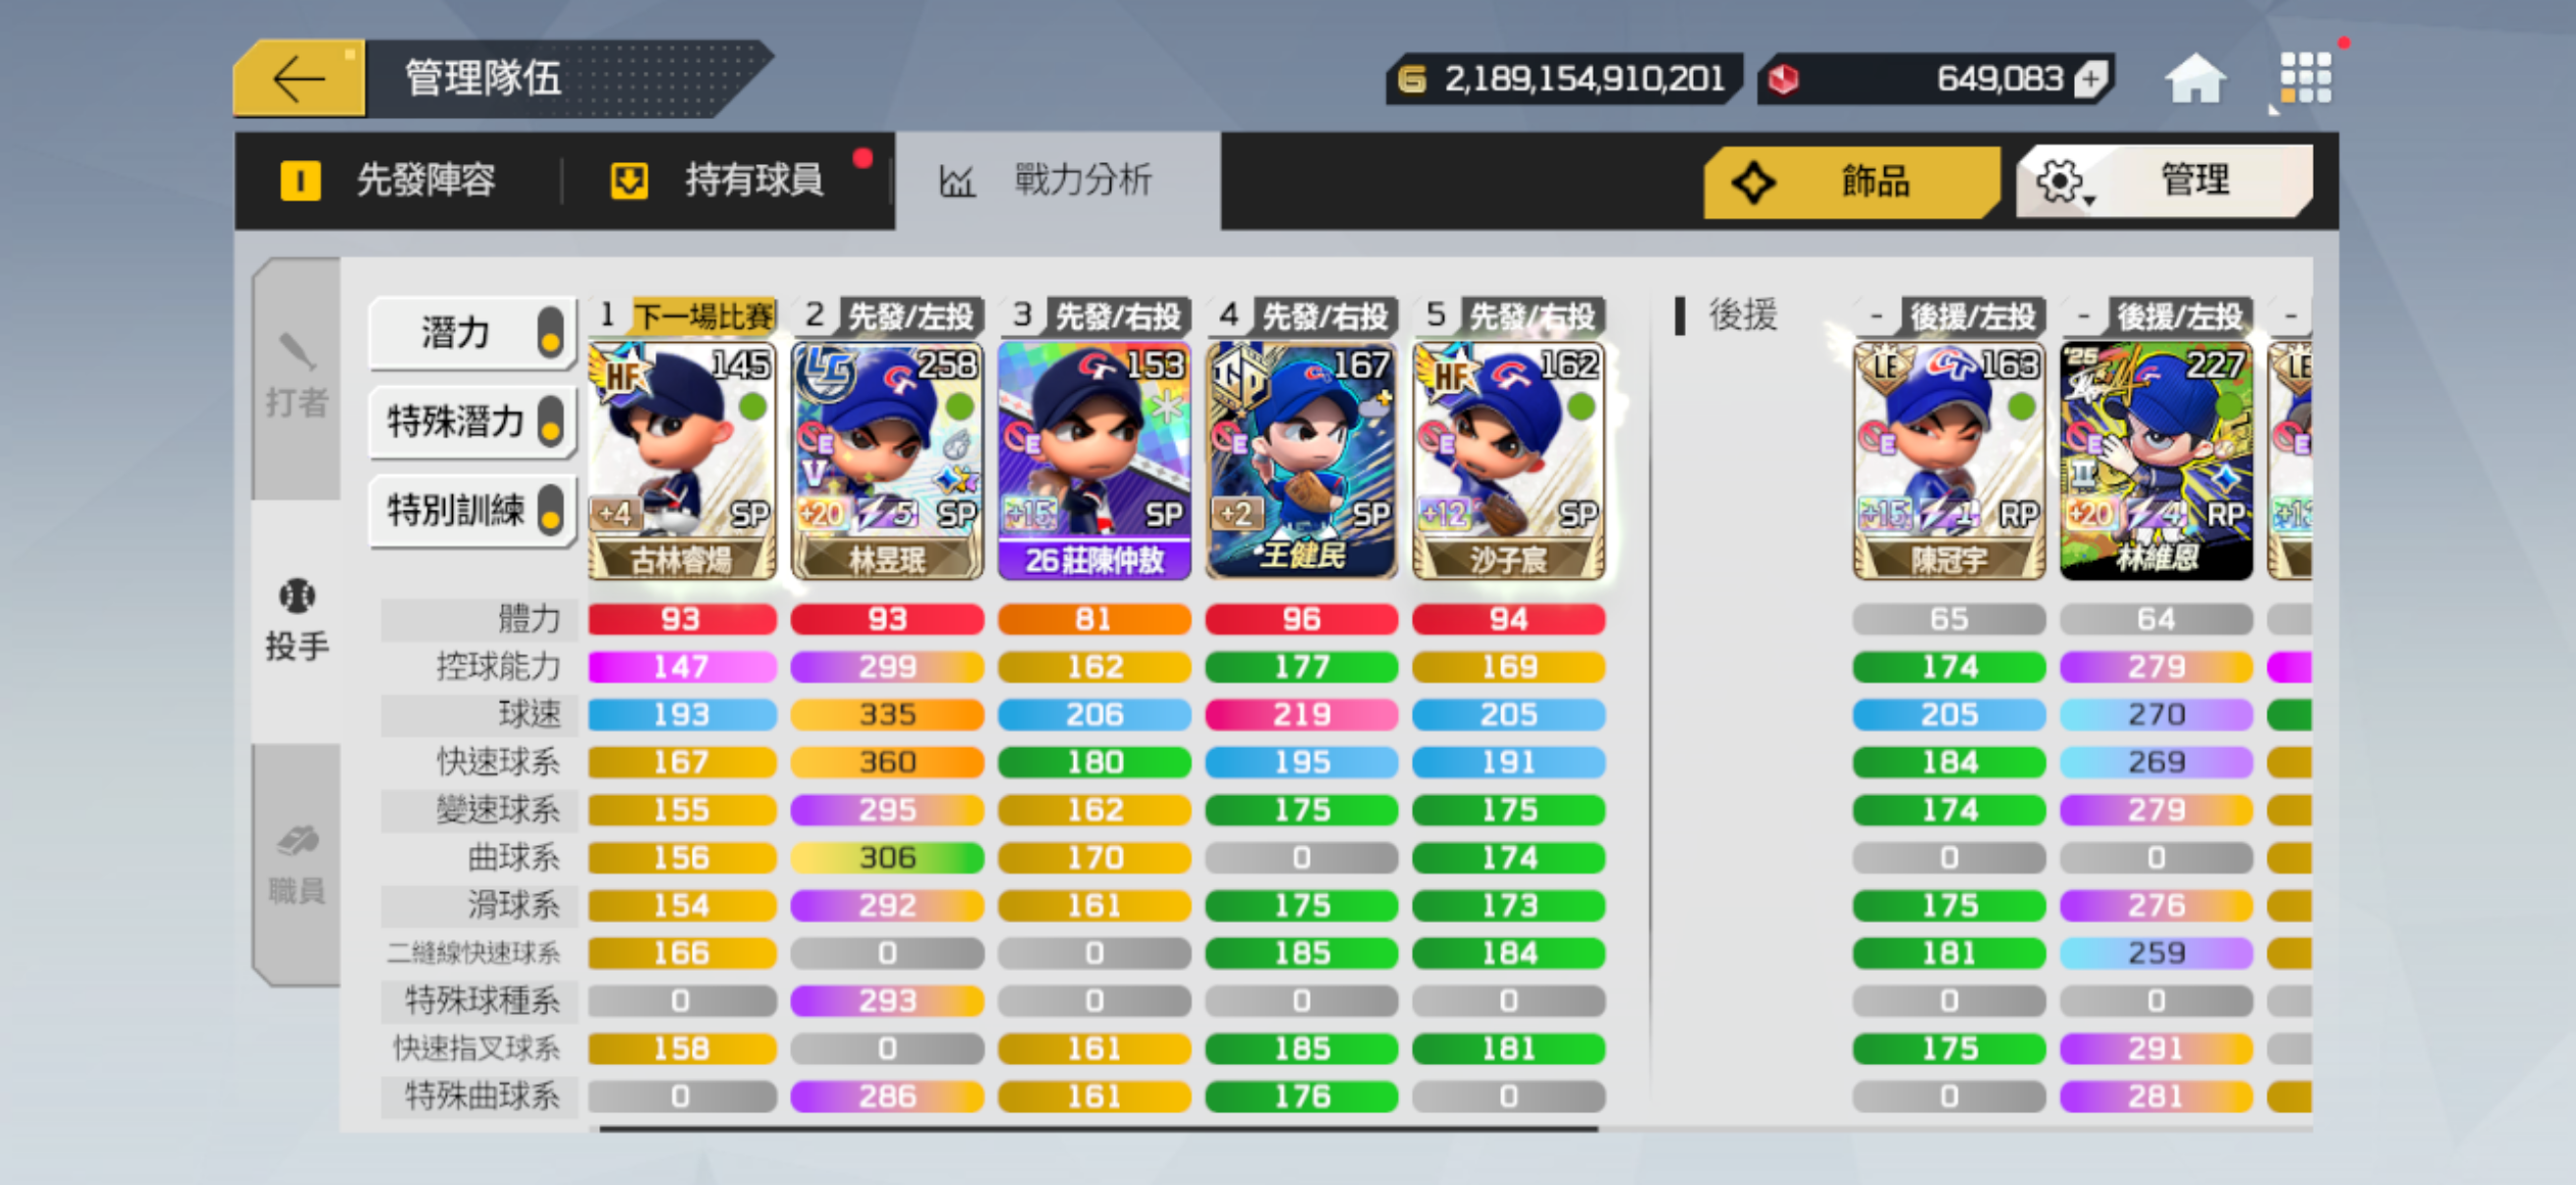
Task: Select the 王建民 player card
Action: [x=1301, y=461]
